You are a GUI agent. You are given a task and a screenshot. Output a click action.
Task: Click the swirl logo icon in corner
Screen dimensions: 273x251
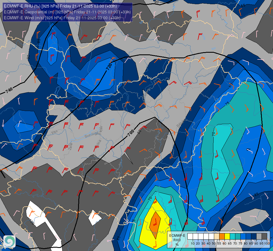[x=9, y=242]
